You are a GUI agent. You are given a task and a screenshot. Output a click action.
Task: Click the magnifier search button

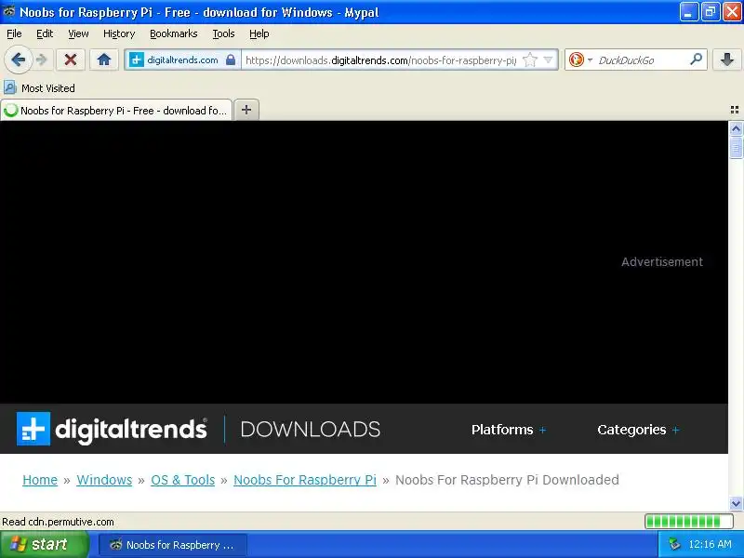[696, 60]
